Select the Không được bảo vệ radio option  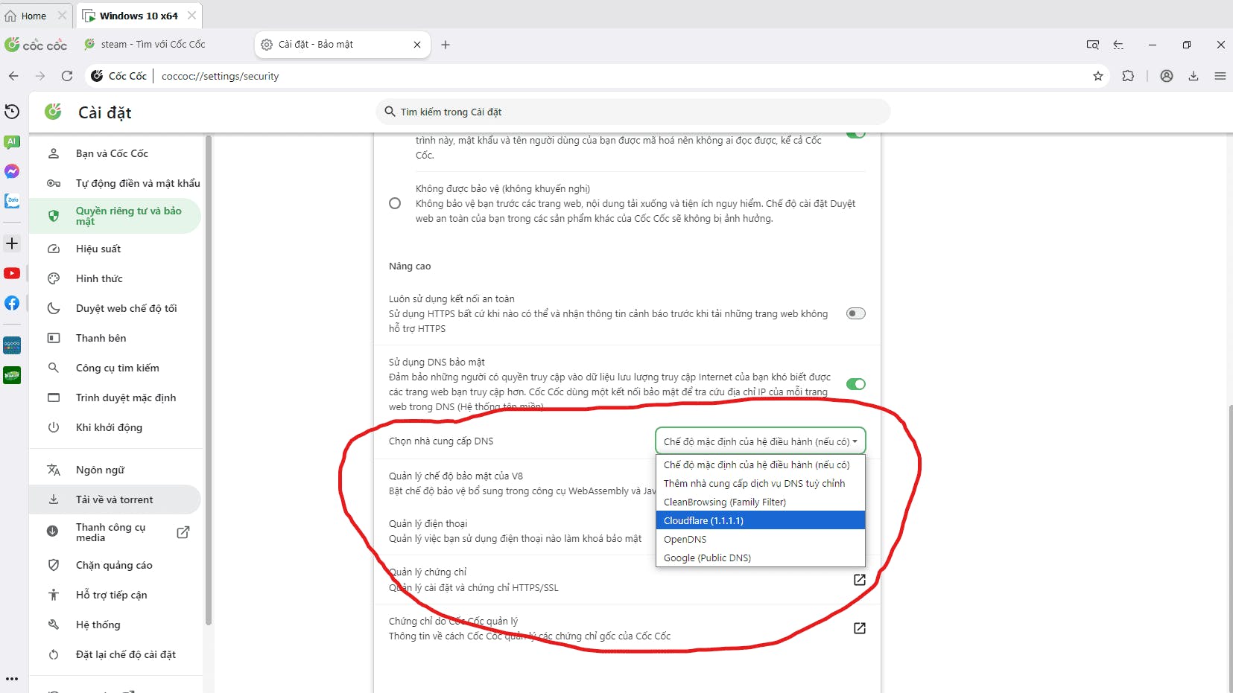[x=395, y=203]
